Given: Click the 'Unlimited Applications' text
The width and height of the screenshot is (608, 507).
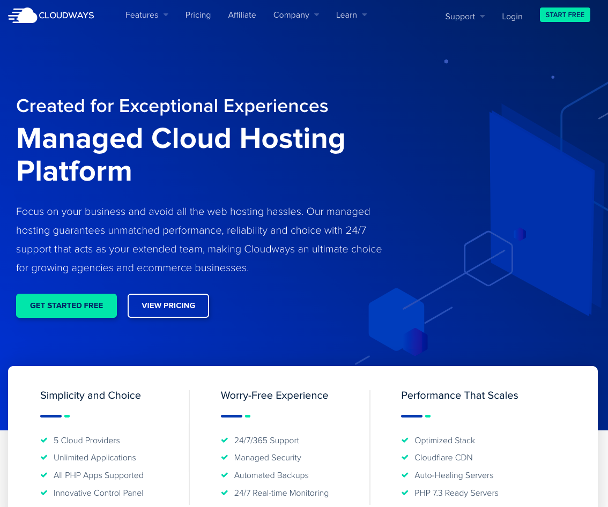Looking at the screenshot, I should [x=94, y=458].
